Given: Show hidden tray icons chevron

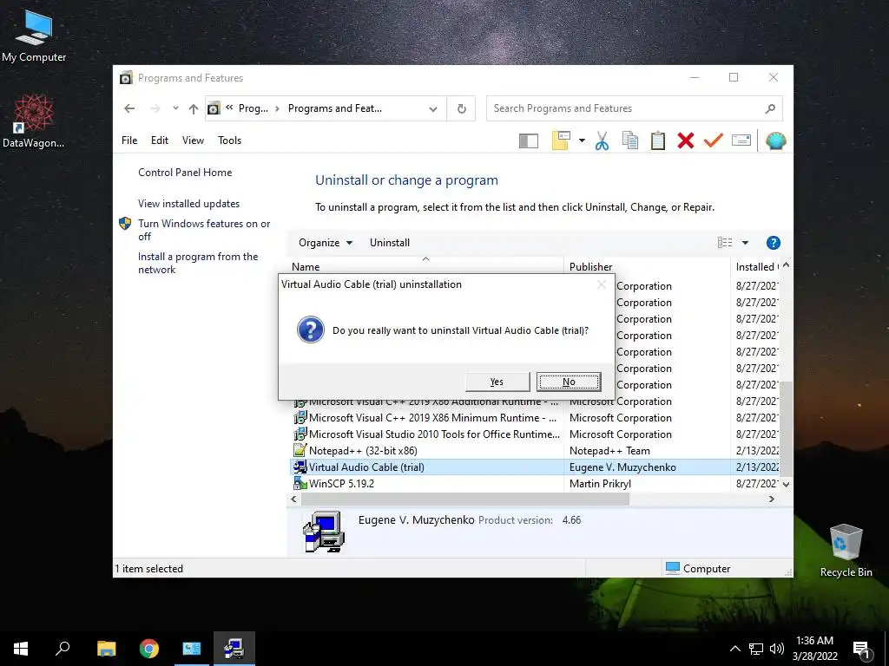Looking at the screenshot, I should 734,649.
